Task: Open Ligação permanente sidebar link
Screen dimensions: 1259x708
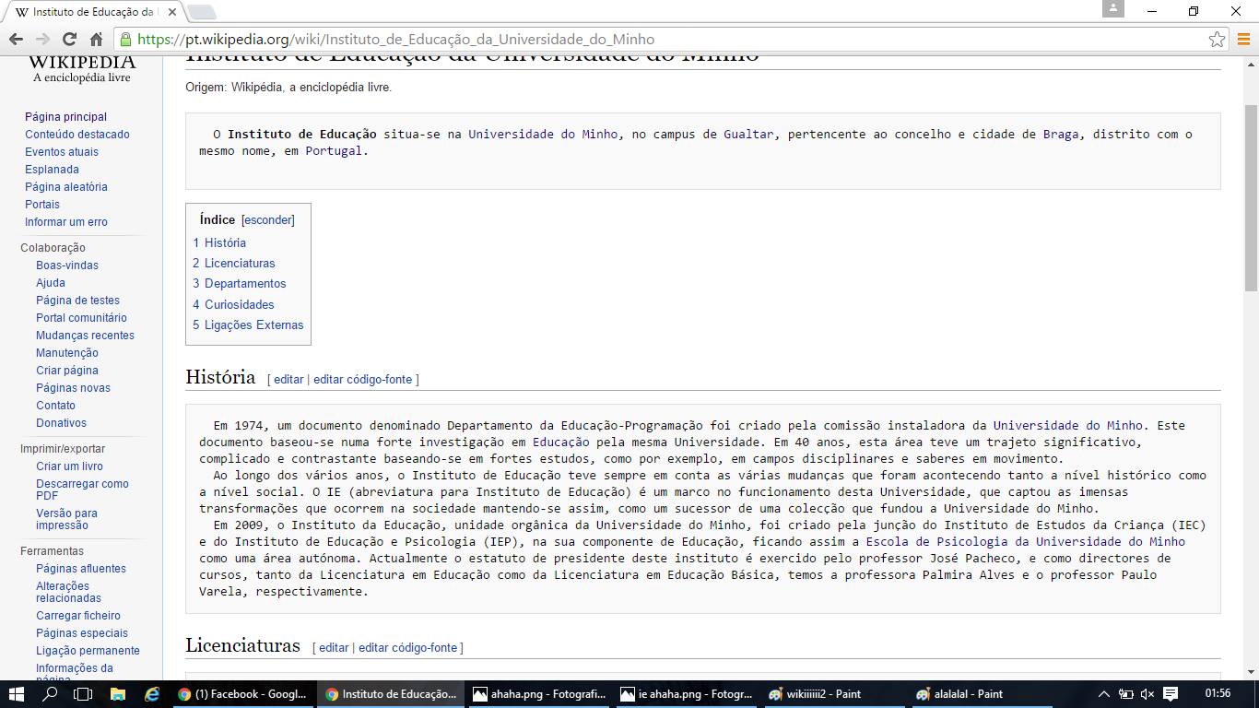Action: click(88, 651)
